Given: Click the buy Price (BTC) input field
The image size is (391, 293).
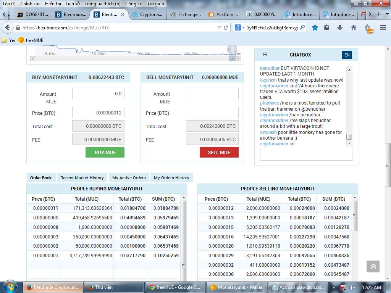Looking at the screenshot, I should 98,113.
